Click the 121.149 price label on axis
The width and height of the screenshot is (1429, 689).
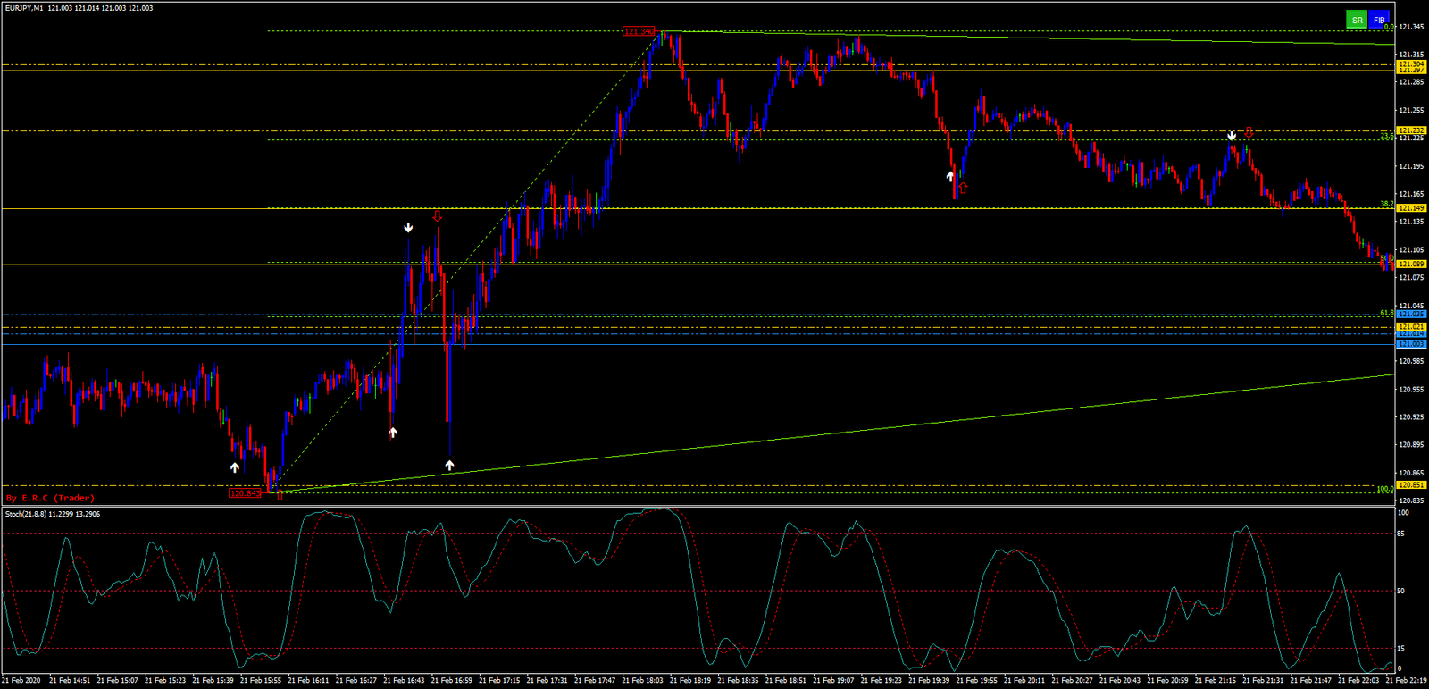1411,208
